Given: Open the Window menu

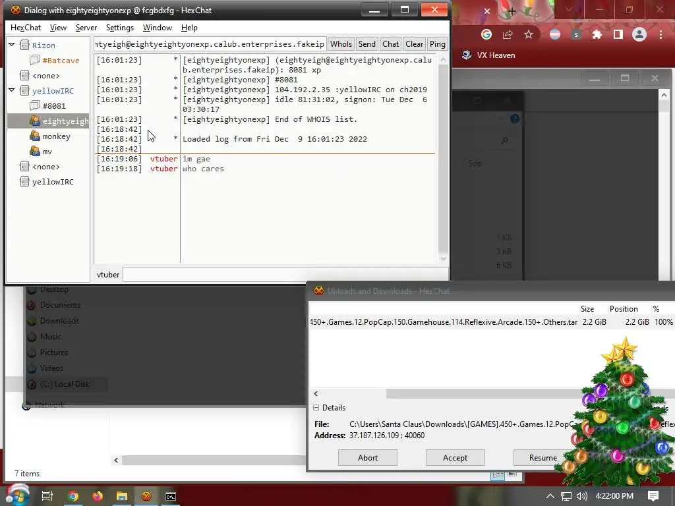Looking at the screenshot, I should click(x=157, y=28).
